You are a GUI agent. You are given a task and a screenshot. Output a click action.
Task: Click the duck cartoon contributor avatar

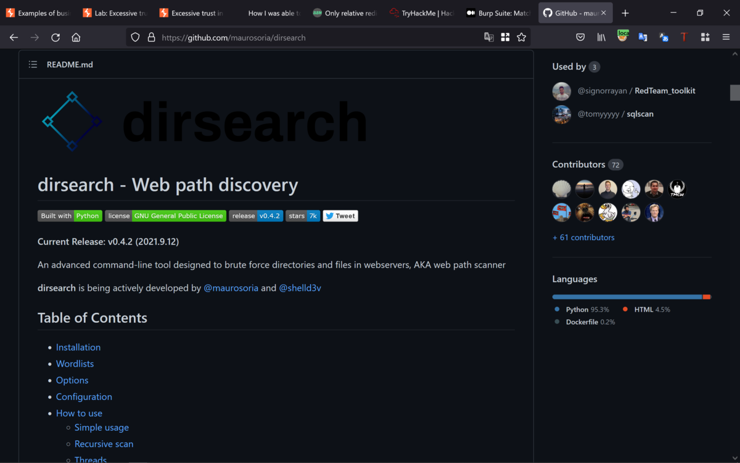coord(608,212)
